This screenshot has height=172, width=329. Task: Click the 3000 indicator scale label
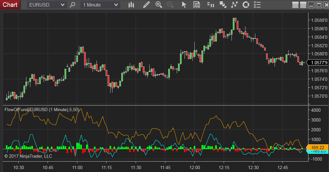coord(316,120)
